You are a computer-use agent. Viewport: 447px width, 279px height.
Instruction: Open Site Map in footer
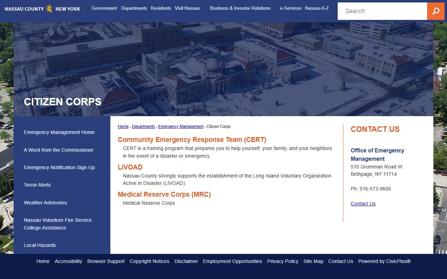point(313,261)
